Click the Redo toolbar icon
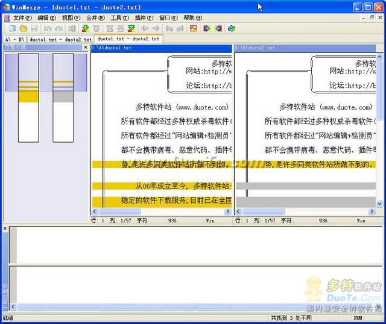Screen dimensions: 386x324 pyautogui.click(x=59, y=28)
